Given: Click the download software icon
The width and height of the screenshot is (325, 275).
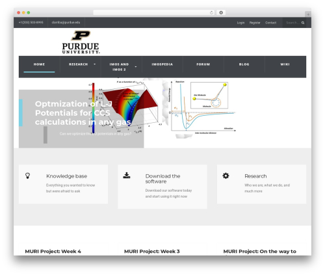Looking at the screenshot, I should (127, 176).
